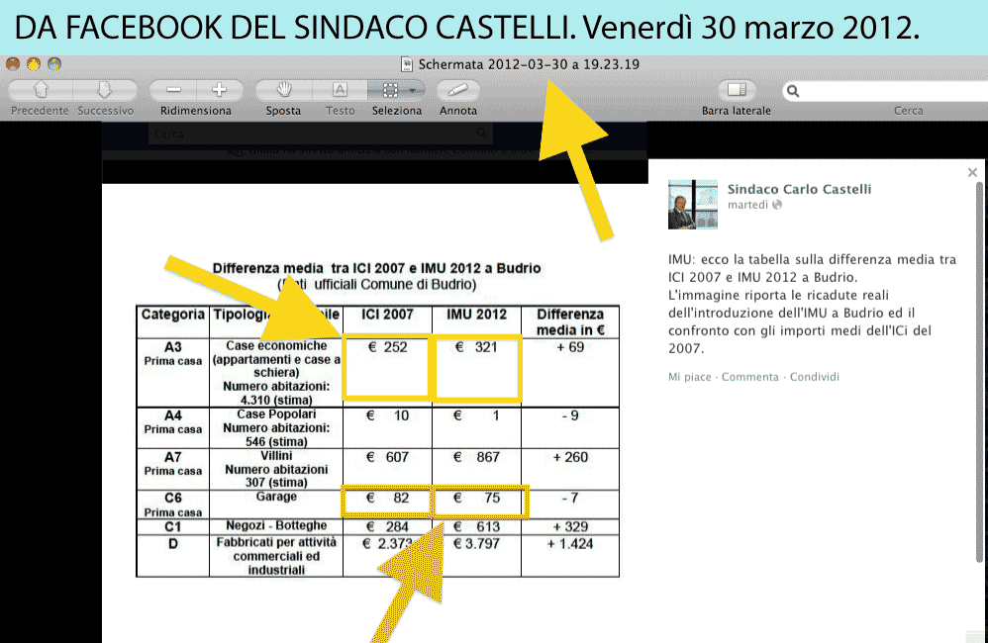Open the Sindaco Carlo Castelli profile link
The image size is (988, 643).
[799, 189]
